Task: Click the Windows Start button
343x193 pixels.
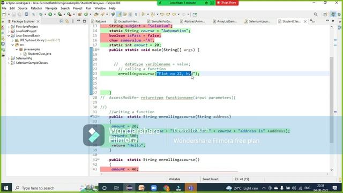Action: click(x=6, y=188)
